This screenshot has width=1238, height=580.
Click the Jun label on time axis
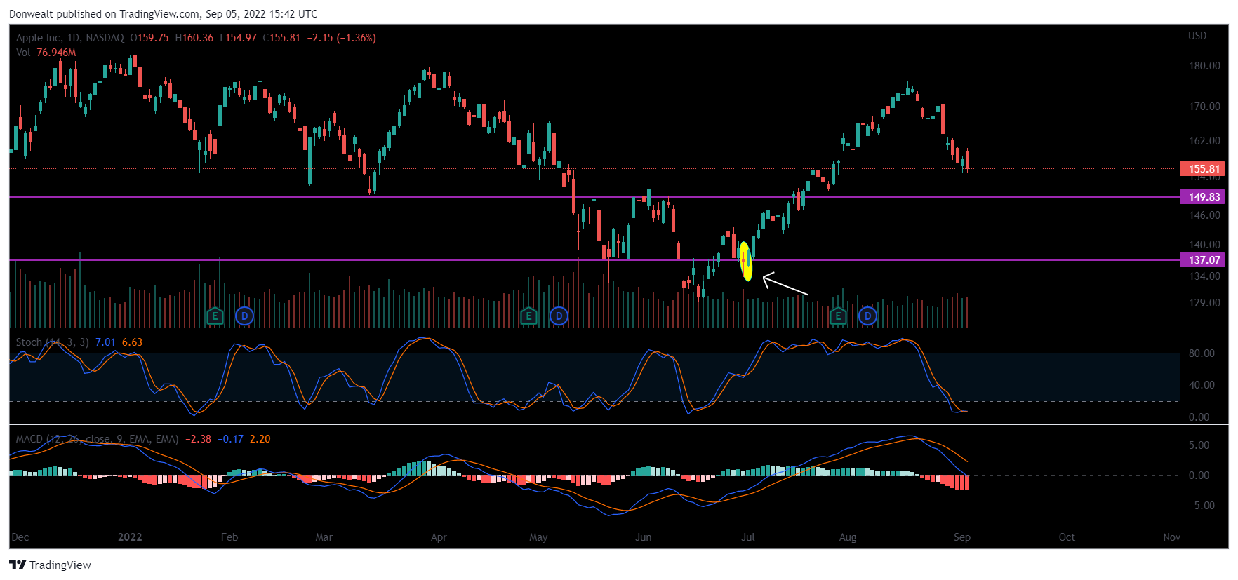(644, 537)
